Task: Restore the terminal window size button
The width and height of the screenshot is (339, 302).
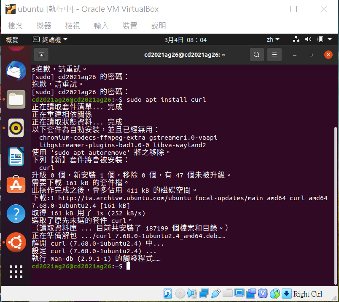Action: [311, 55]
